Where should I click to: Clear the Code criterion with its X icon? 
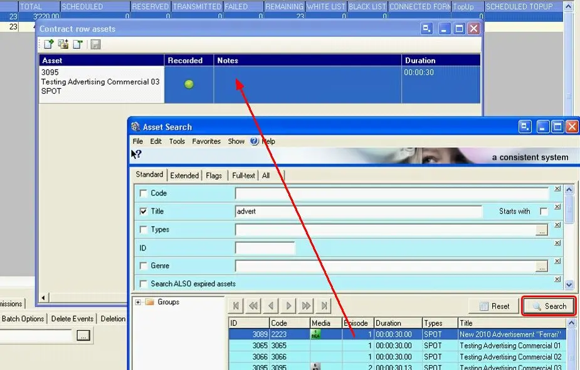click(x=557, y=189)
